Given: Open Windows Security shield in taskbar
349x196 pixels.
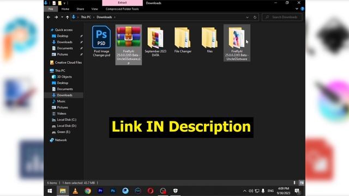Looking at the screenshot, I should [x=176, y=191].
